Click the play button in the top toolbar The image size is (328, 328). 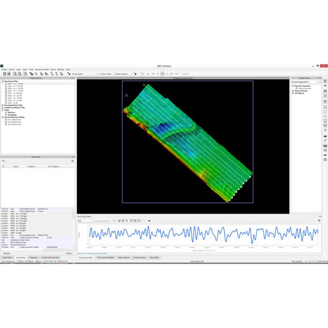coord(166,74)
